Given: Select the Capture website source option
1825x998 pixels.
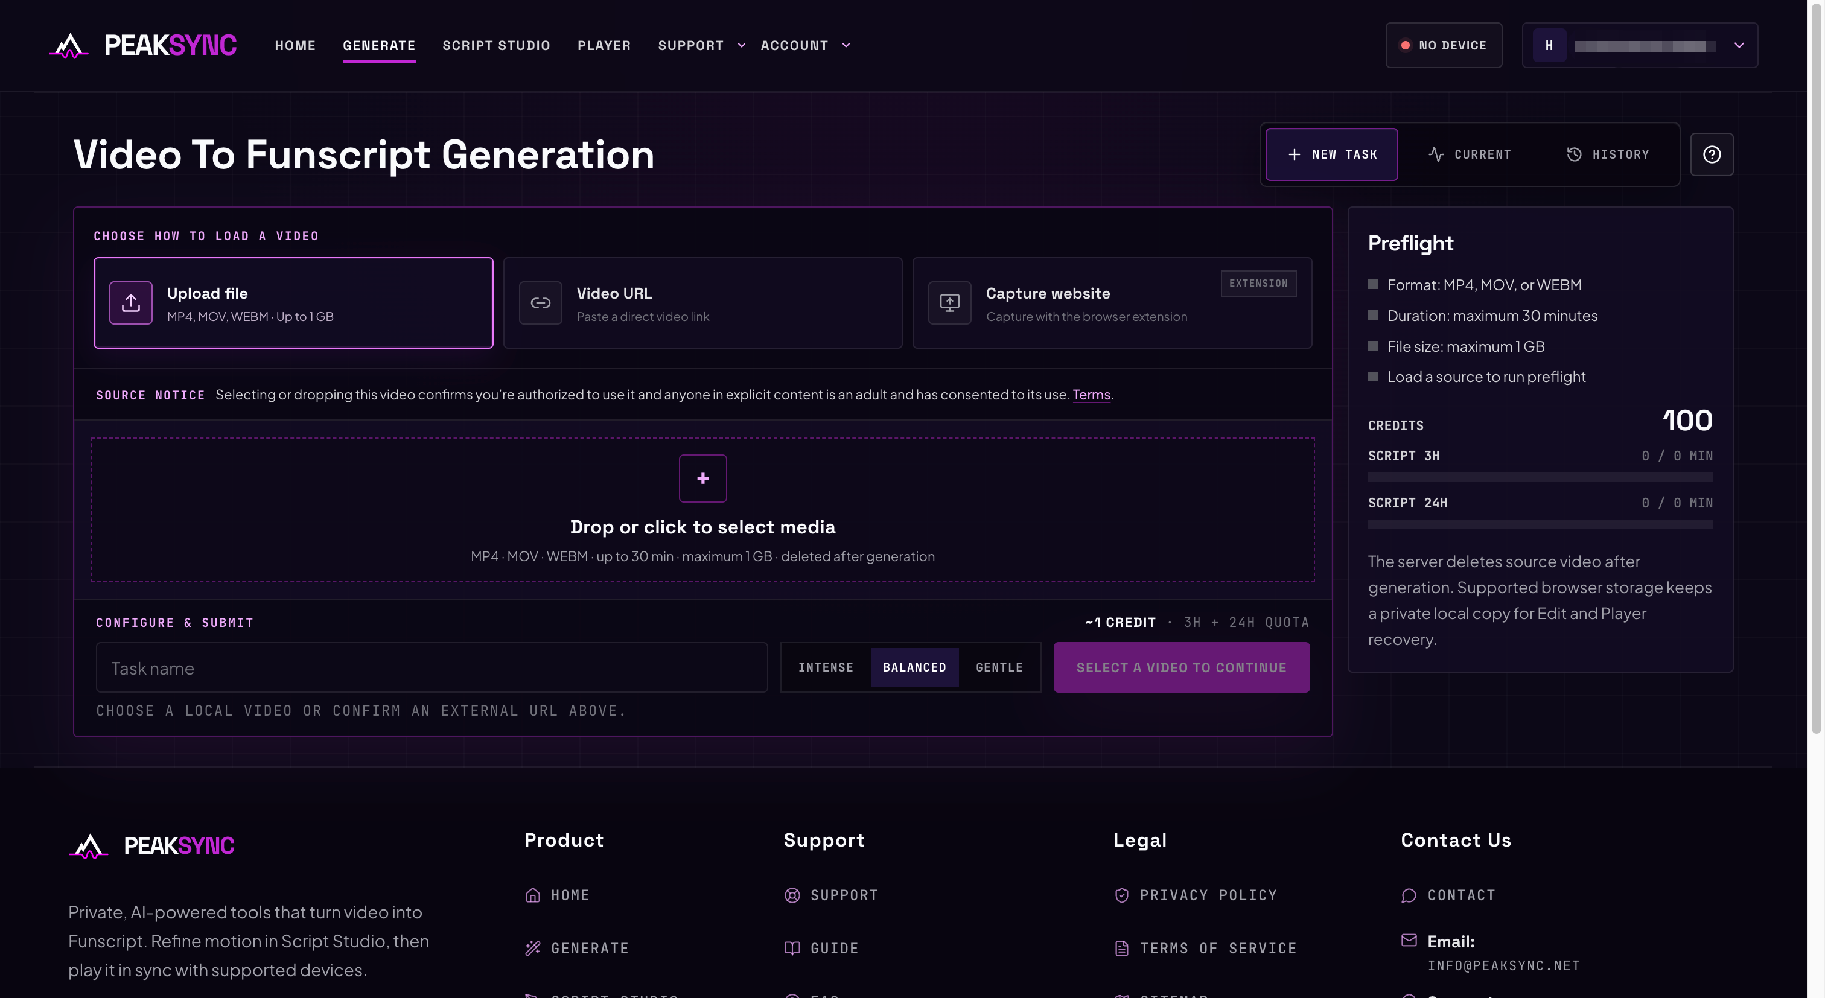Looking at the screenshot, I should tap(1112, 302).
